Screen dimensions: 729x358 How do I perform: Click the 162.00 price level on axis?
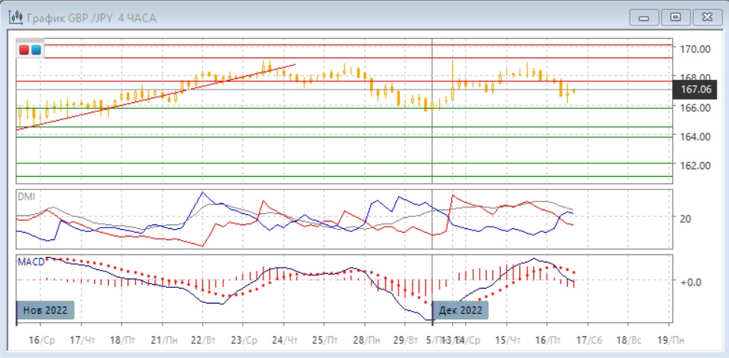tap(693, 165)
